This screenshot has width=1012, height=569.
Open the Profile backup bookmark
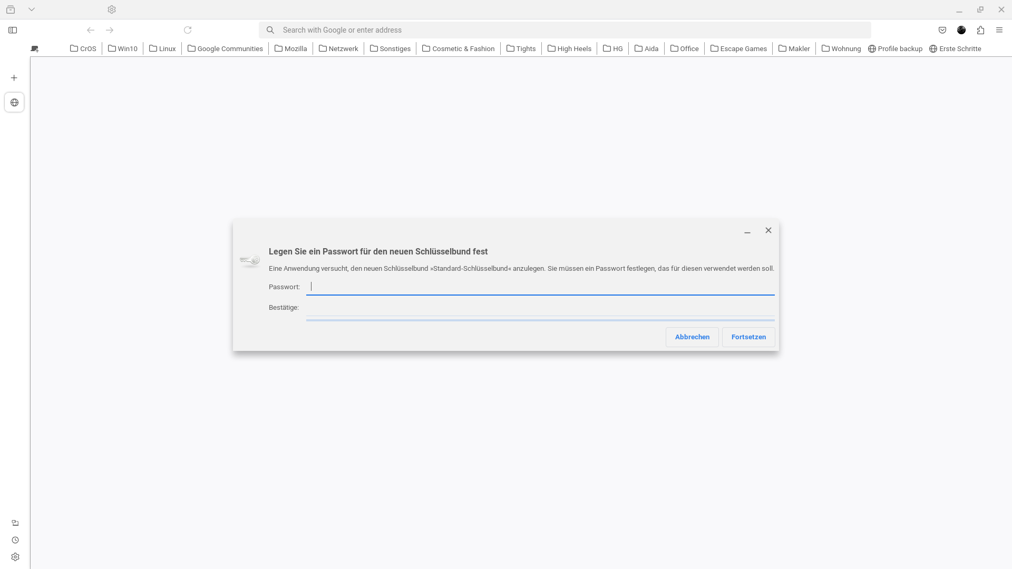point(895,48)
